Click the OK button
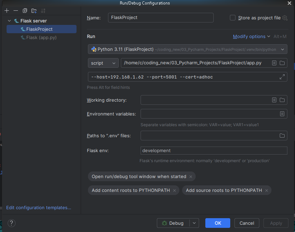295x232 pixels. point(217,223)
